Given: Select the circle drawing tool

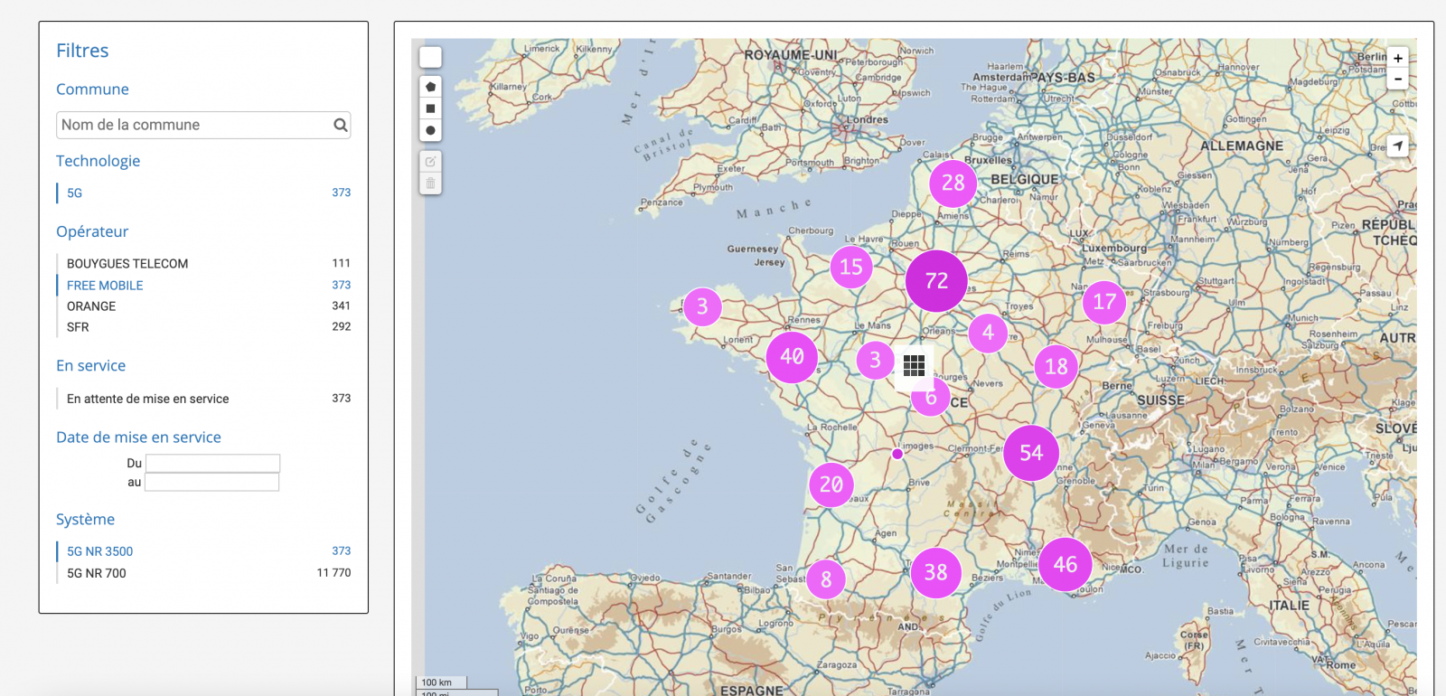Looking at the screenshot, I should 430,131.
